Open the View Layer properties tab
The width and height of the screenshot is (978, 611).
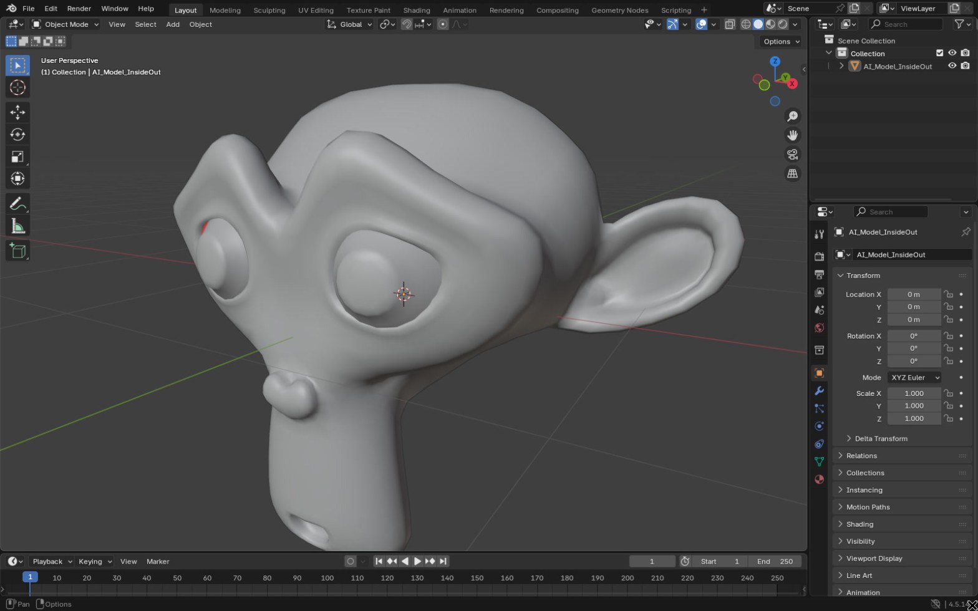click(x=819, y=292)
